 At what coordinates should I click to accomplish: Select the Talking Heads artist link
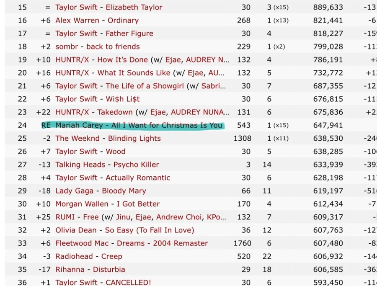point(78,165)
